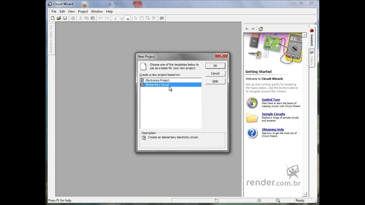The image size is (365, 205).
Task: Select Elementary Circuit template
Action: pyautogui.click(x=171, y=85)
